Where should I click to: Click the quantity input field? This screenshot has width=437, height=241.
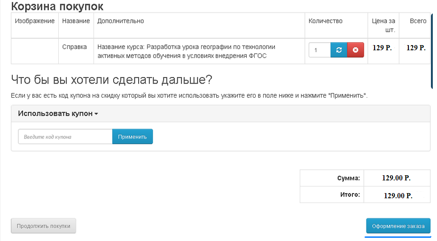tap(320, 50)
